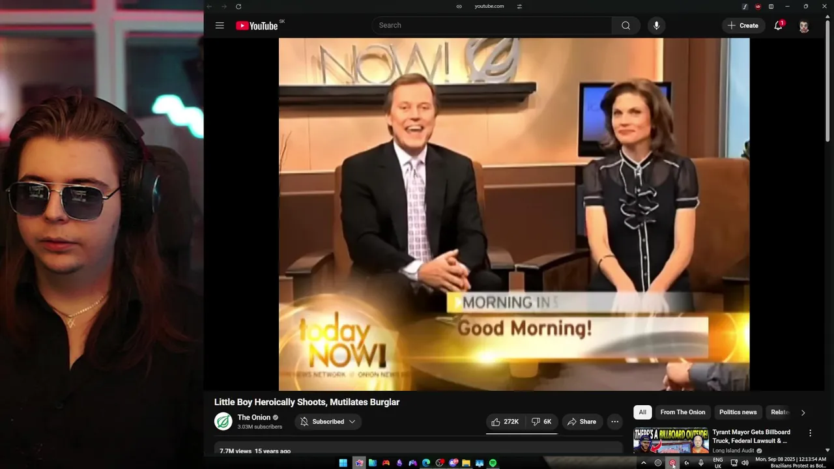Open more actions three-dot menu under video
834x469 pixels.
tap(614, 421)
